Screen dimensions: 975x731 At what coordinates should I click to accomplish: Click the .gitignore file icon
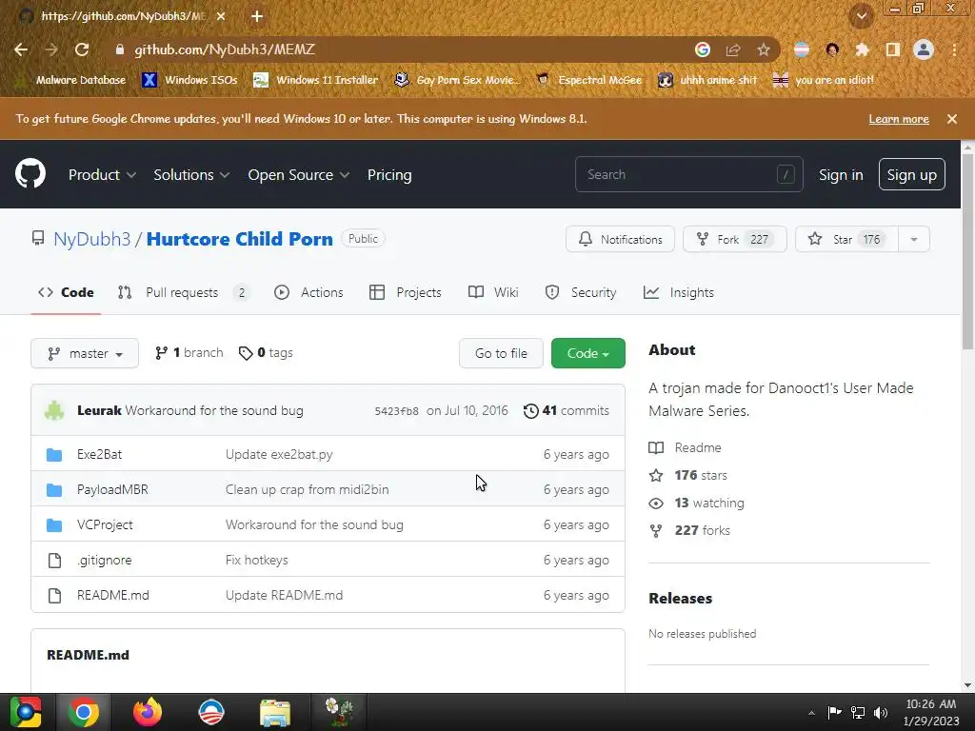[54, 560]
